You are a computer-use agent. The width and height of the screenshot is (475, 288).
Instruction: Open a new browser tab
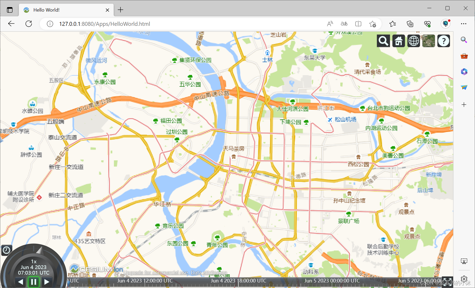click(x=121, y=10)
